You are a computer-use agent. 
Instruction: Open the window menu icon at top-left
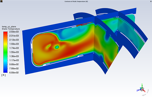coord(1,1)
